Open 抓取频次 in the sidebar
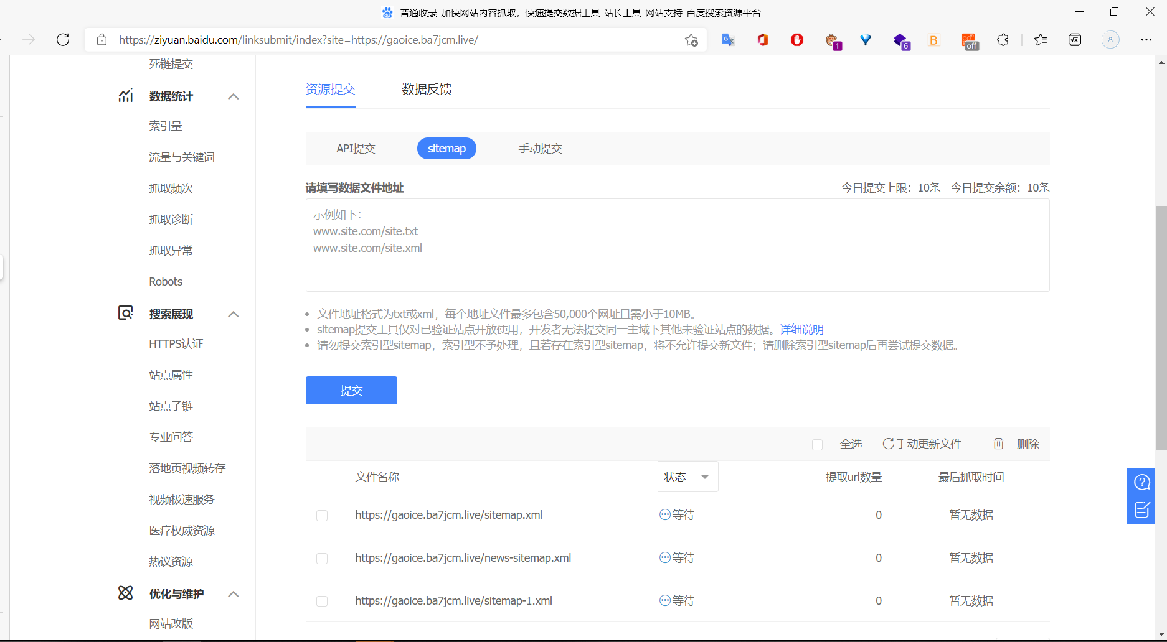1167x642 pixels. tap(171, 188)
